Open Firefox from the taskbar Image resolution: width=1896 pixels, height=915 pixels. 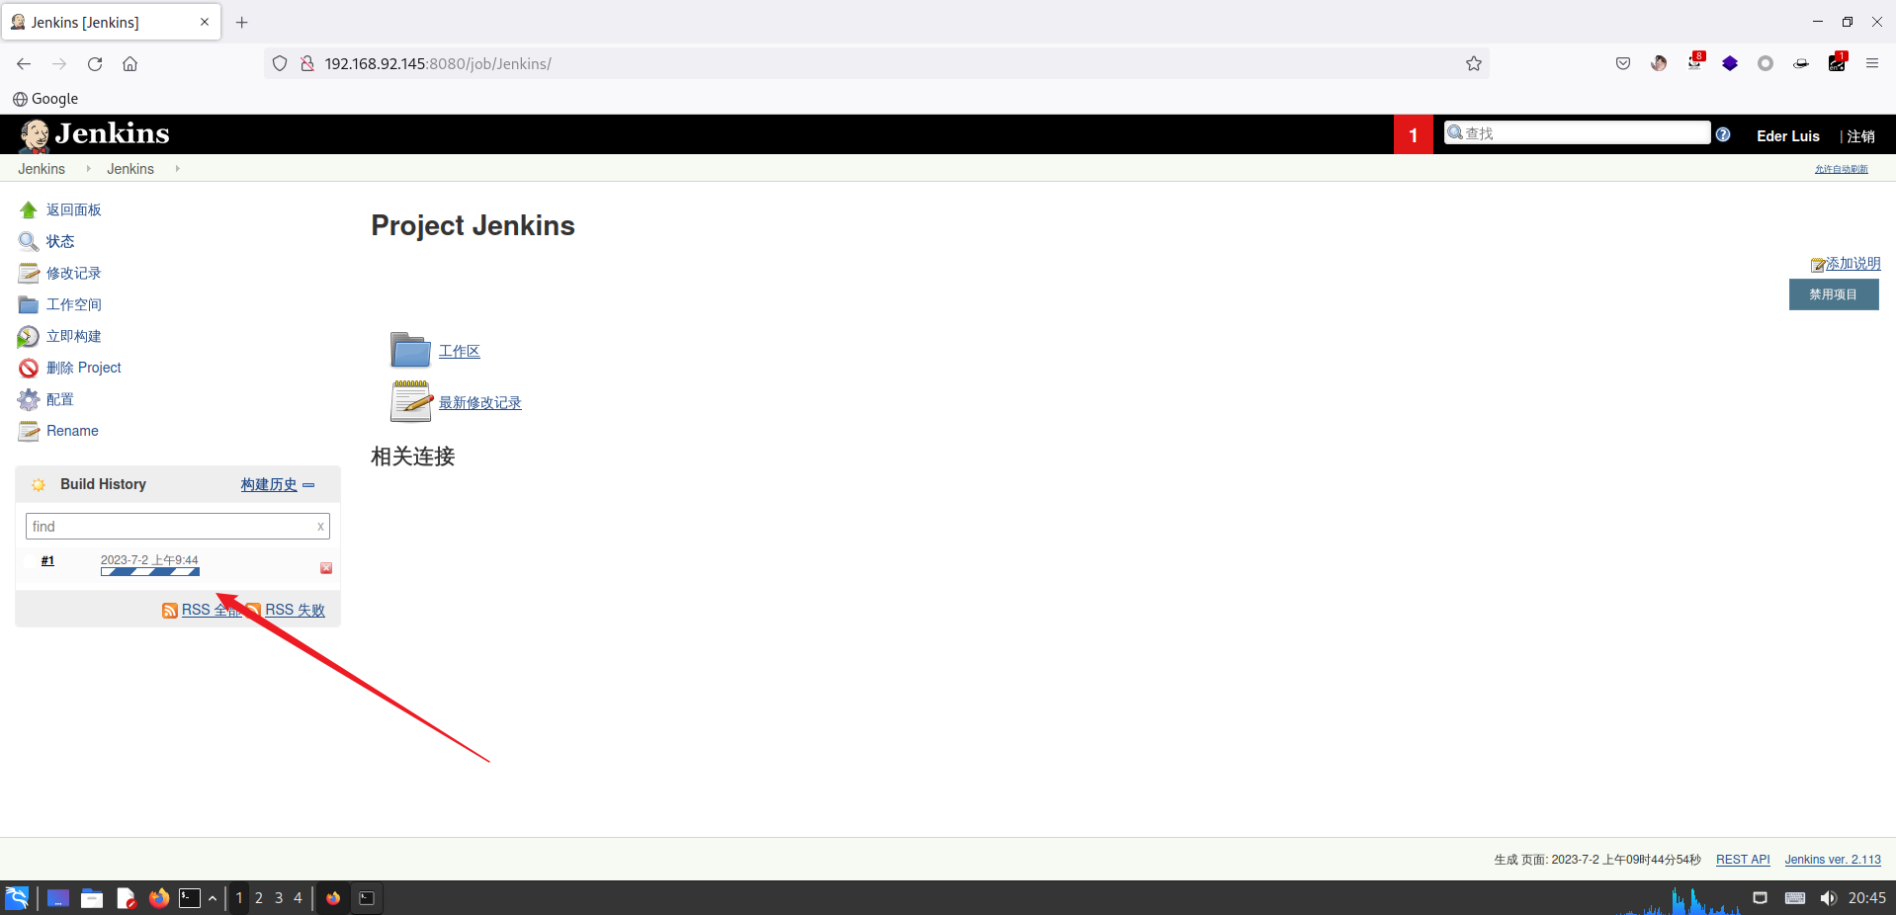pos(158,898)
